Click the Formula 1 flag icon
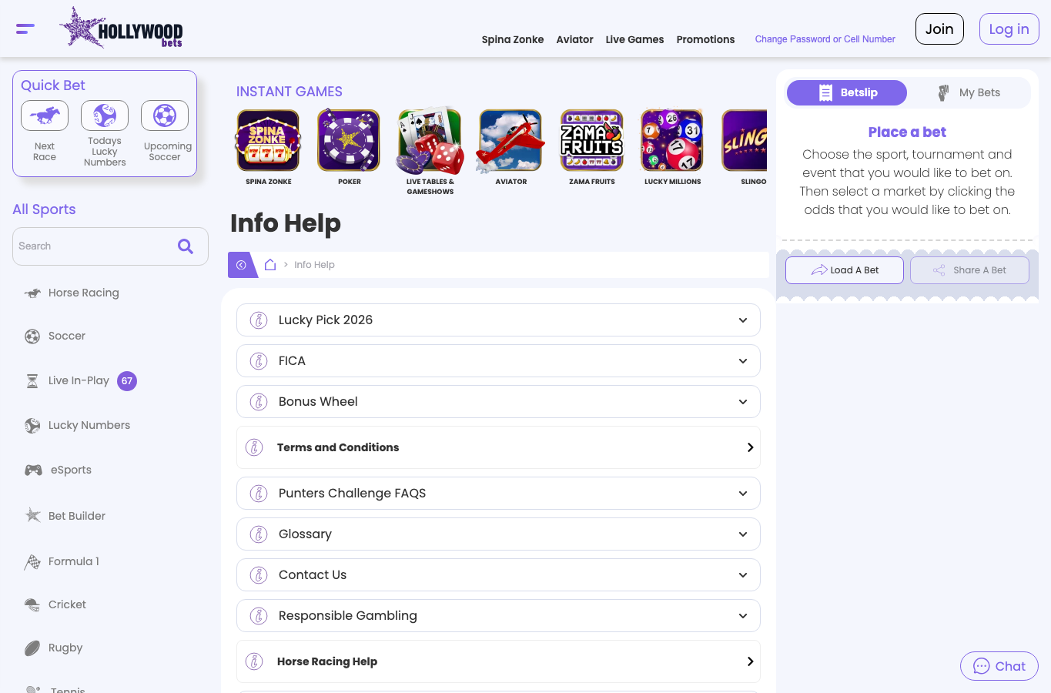Screen dimensions: 1051x693 [32, 562]
